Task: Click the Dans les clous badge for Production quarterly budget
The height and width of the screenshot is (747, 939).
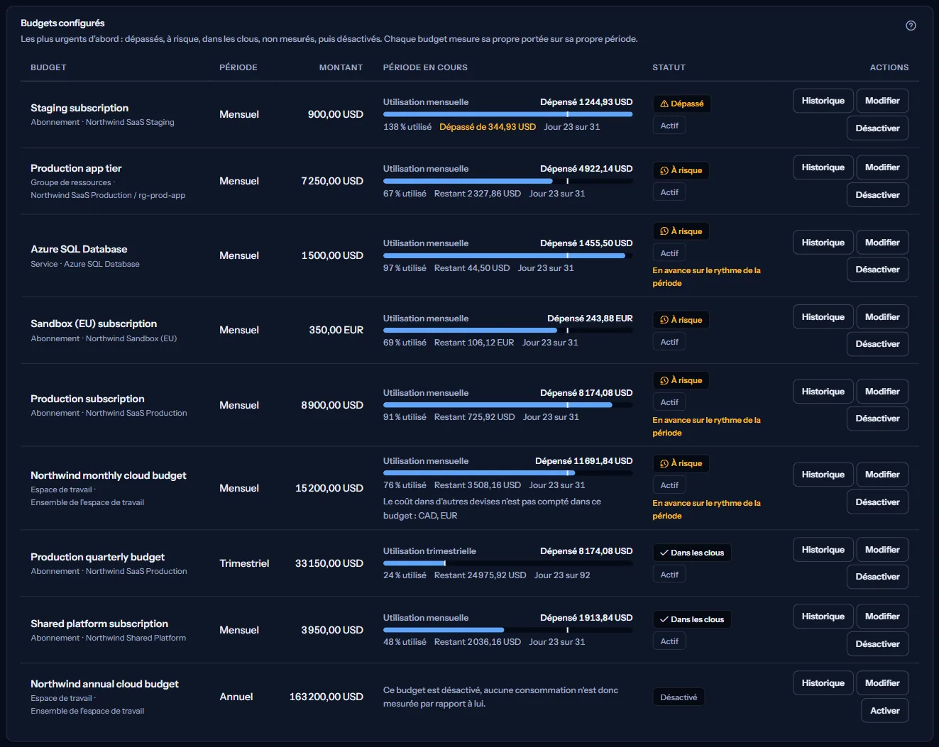Action: coord(692,553)
